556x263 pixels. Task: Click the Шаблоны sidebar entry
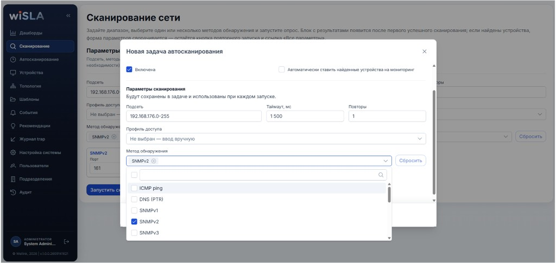click(40, 99)
